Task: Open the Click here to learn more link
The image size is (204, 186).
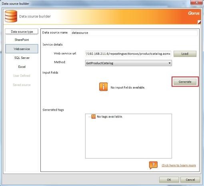Action: click(x=179, y=165)
